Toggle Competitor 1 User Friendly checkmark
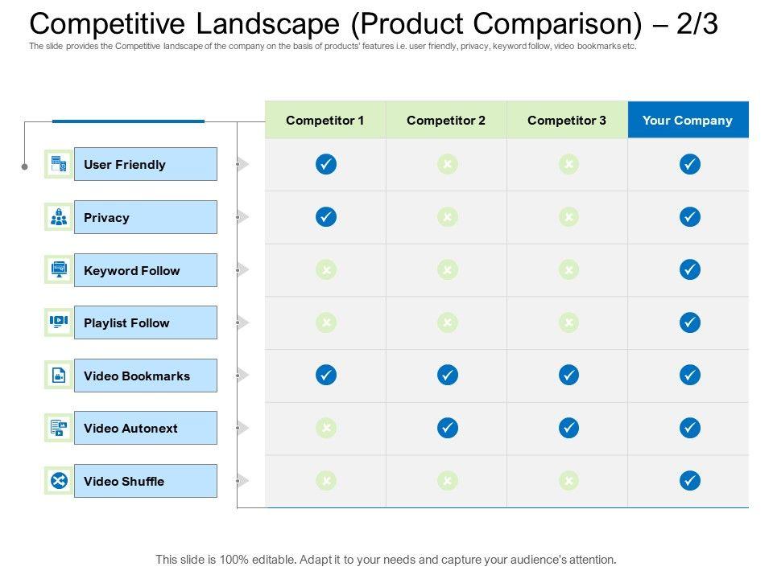 326,164
